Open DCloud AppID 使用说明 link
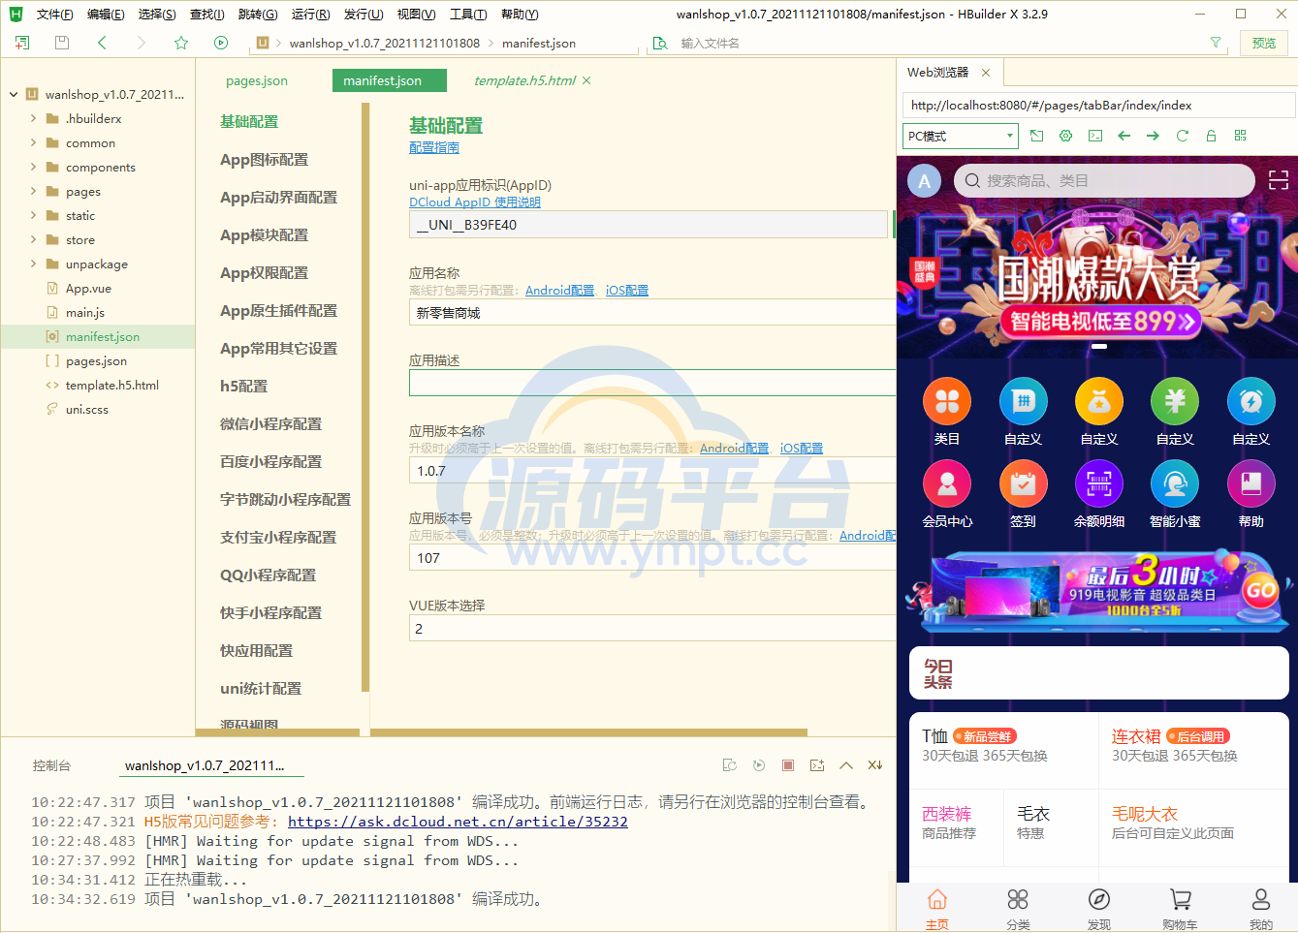Screen dimensions: 1298x933 pyautogui.click(x=475, y=202)
